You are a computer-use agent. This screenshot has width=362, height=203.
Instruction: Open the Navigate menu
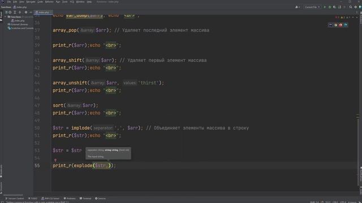click(31, 2)
